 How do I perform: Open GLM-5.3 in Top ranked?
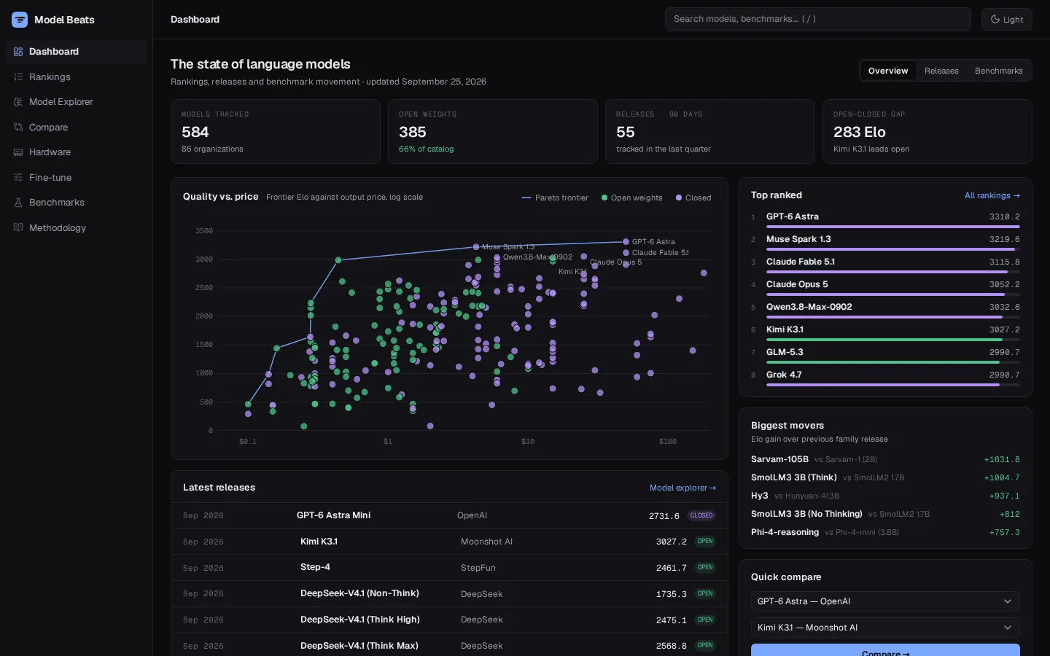885,354
